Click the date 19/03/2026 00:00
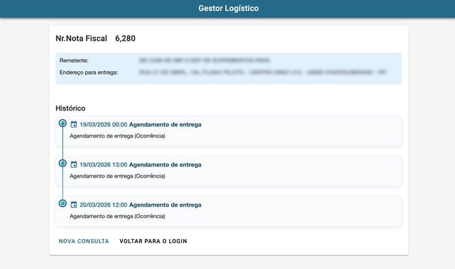Screen dimensions: 455x269 pos(104,125)
